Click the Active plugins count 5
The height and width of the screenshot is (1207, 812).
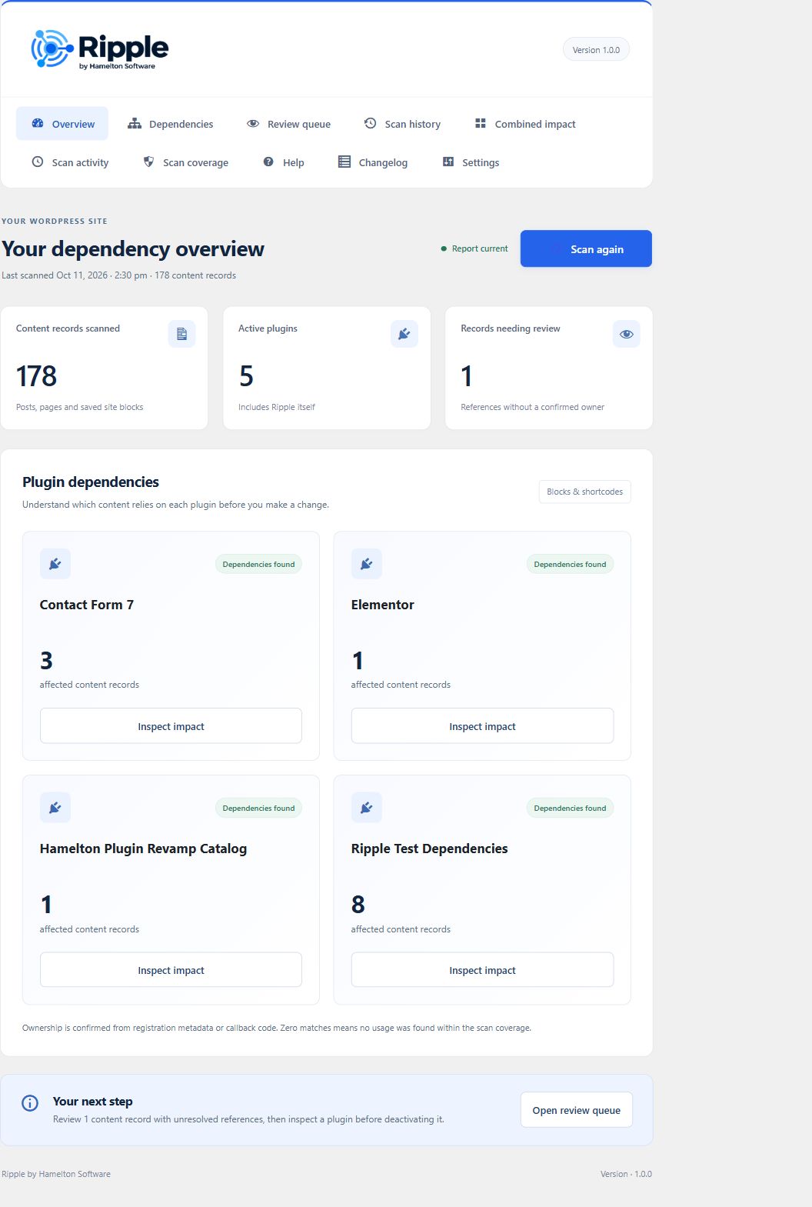[246, 376]
